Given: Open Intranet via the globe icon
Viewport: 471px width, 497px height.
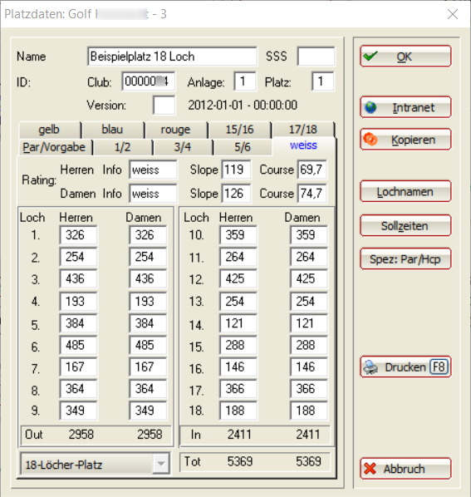Looking at the screenshot, I should [370, 107].
